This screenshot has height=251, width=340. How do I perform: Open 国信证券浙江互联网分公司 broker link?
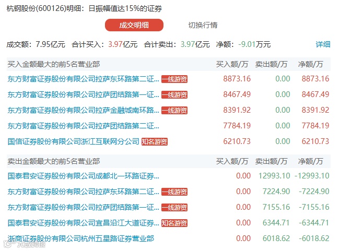(73, 141)
